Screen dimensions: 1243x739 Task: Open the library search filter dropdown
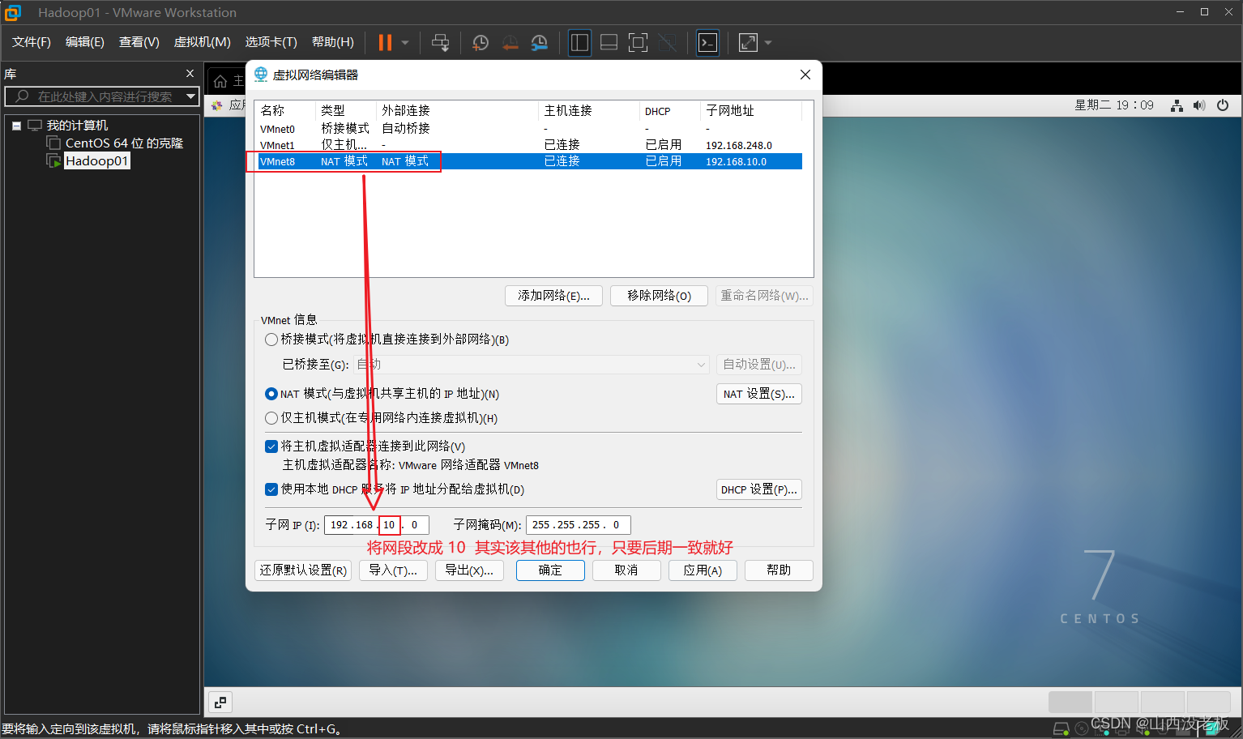tap(191, 96)
